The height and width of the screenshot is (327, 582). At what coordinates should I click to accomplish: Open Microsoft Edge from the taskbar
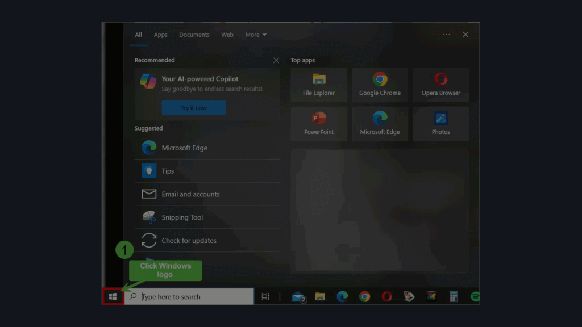tap(342, 296)
